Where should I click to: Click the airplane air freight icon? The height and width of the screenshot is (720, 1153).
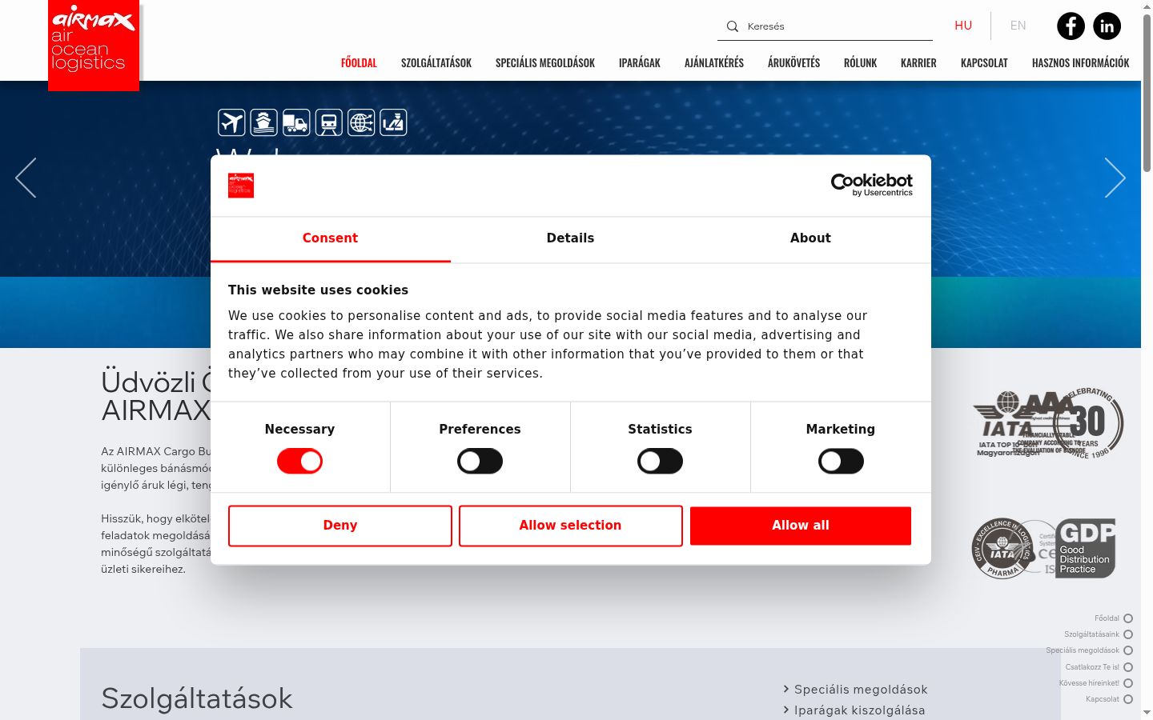(231, 122)
